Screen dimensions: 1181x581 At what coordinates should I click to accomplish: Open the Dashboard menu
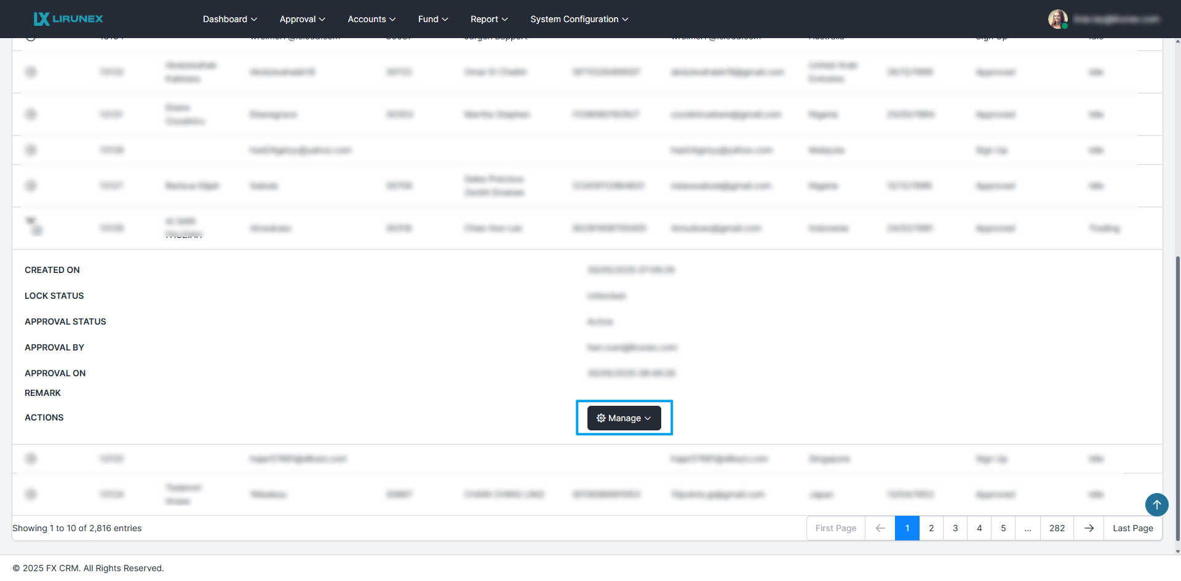click(x=229, y=19)
